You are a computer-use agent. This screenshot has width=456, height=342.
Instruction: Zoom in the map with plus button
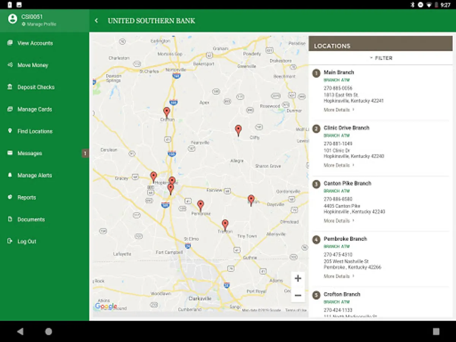[x=298, y=278]
